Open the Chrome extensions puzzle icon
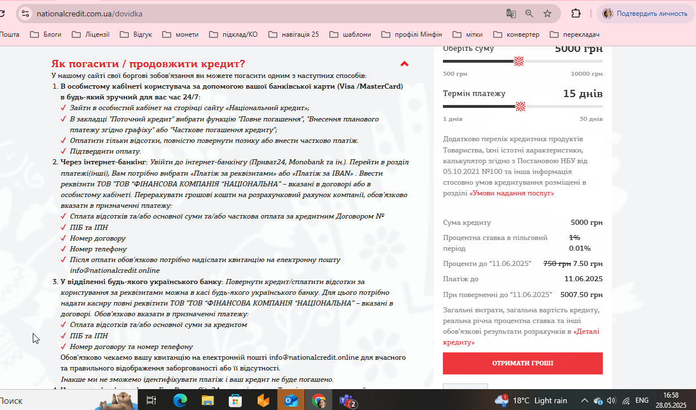 (576, 14)
